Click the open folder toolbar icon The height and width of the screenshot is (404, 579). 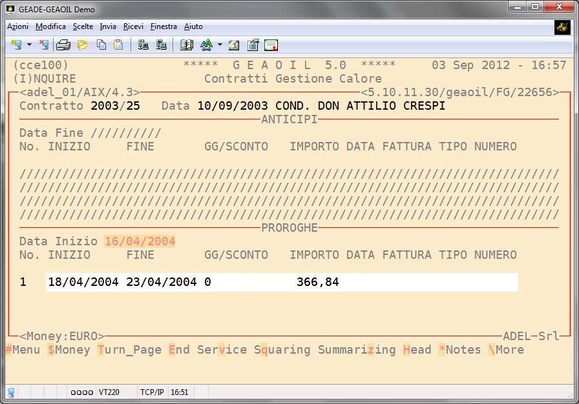[x=82, y=45]
